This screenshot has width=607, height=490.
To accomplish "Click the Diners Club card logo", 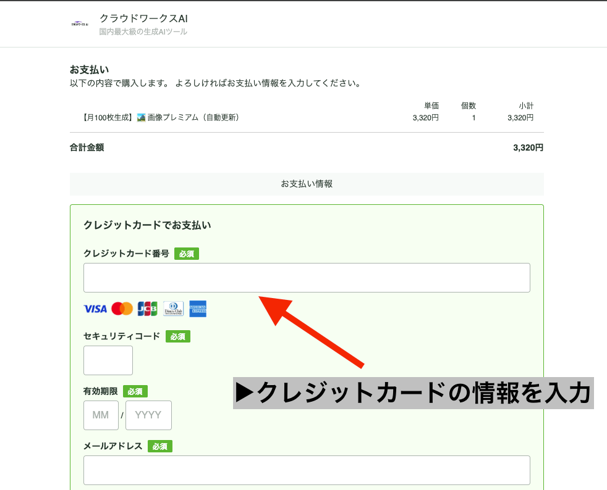I will (174, 309).
